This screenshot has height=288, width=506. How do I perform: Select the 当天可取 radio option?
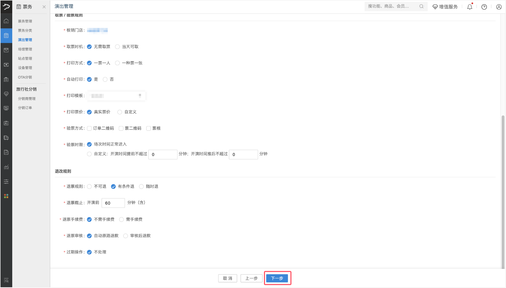(117, 47)
